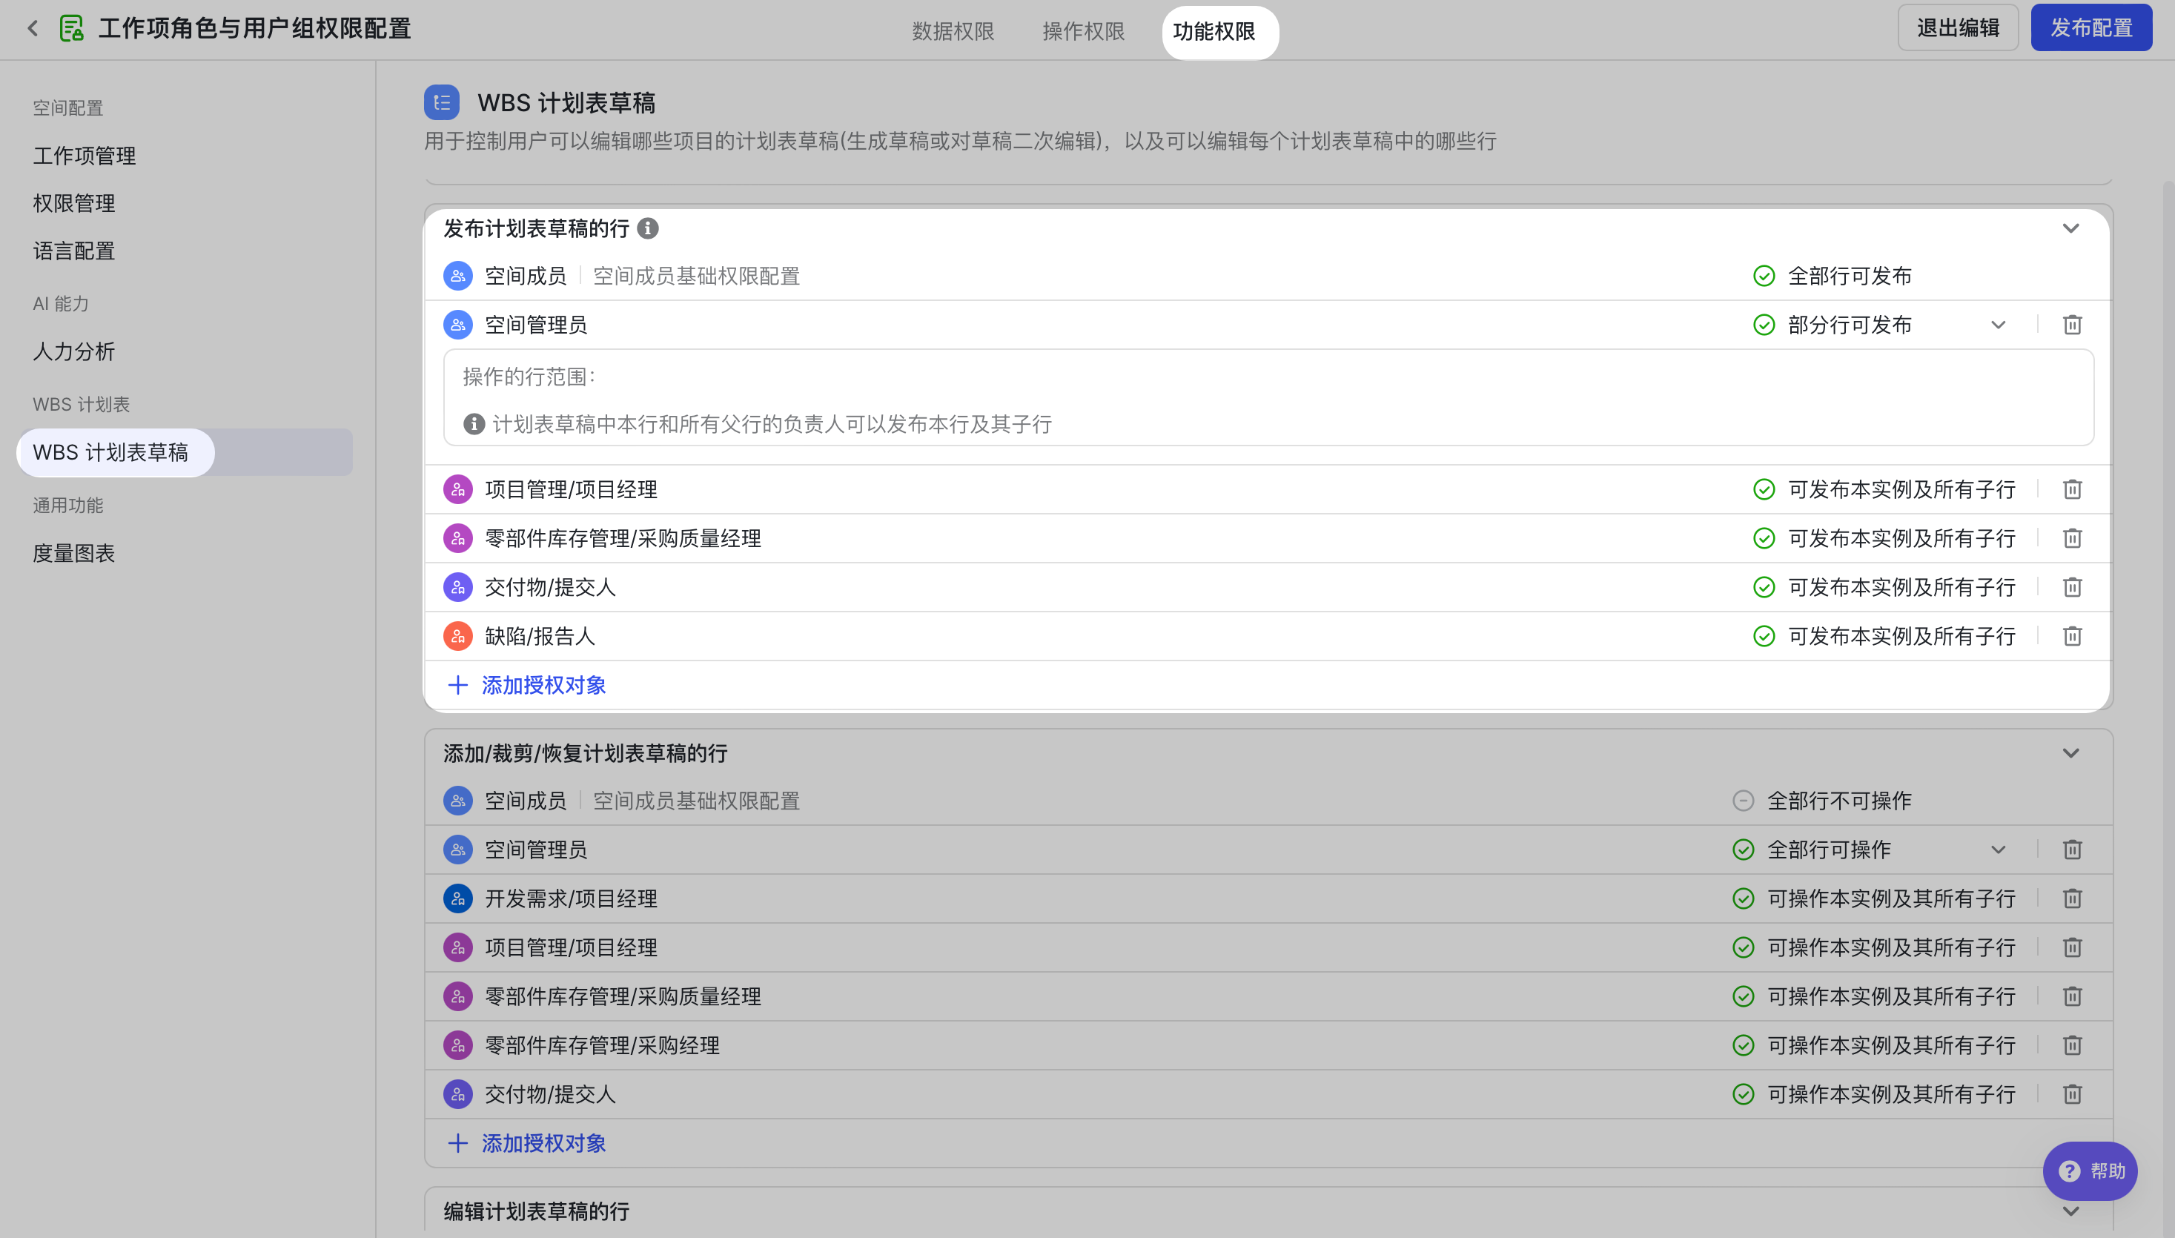Open 语言配置 in the sidebar
The image size is (2175, 1238).
[x=74, y=251]
